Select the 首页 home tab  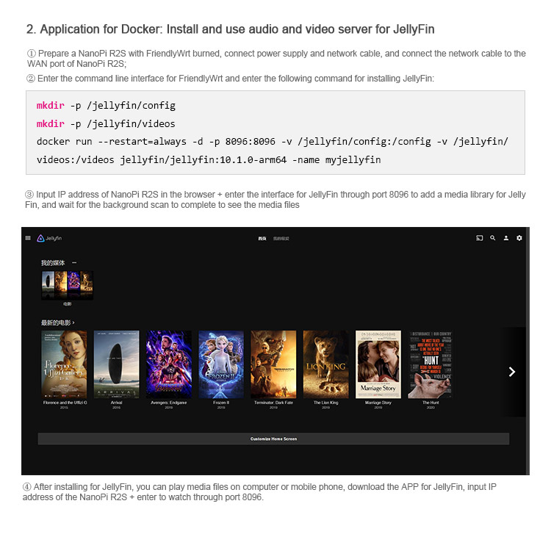click(262, 239)
